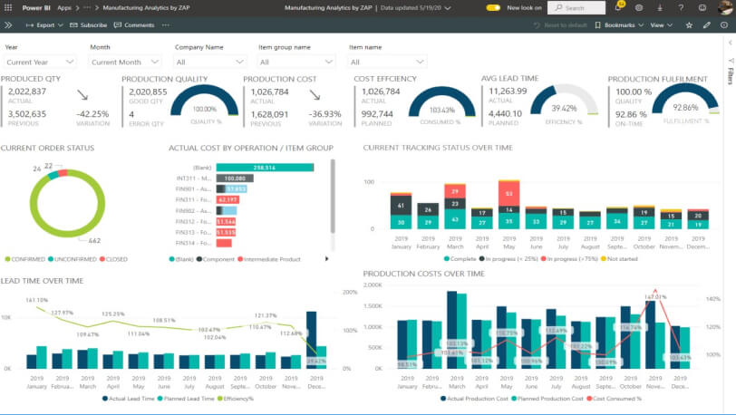Toggle the New look on switch
This screenshot has width=736, height=415.
click(x=493, y=7)
